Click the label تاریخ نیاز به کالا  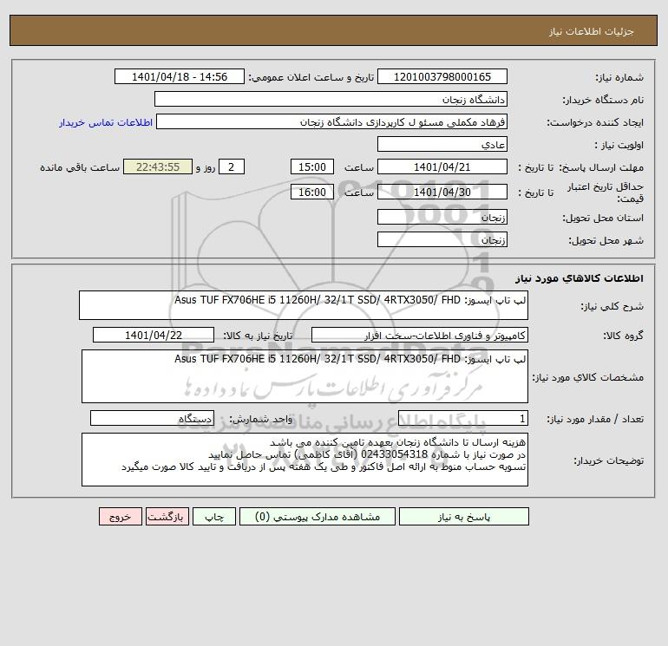tap(258, 336)
